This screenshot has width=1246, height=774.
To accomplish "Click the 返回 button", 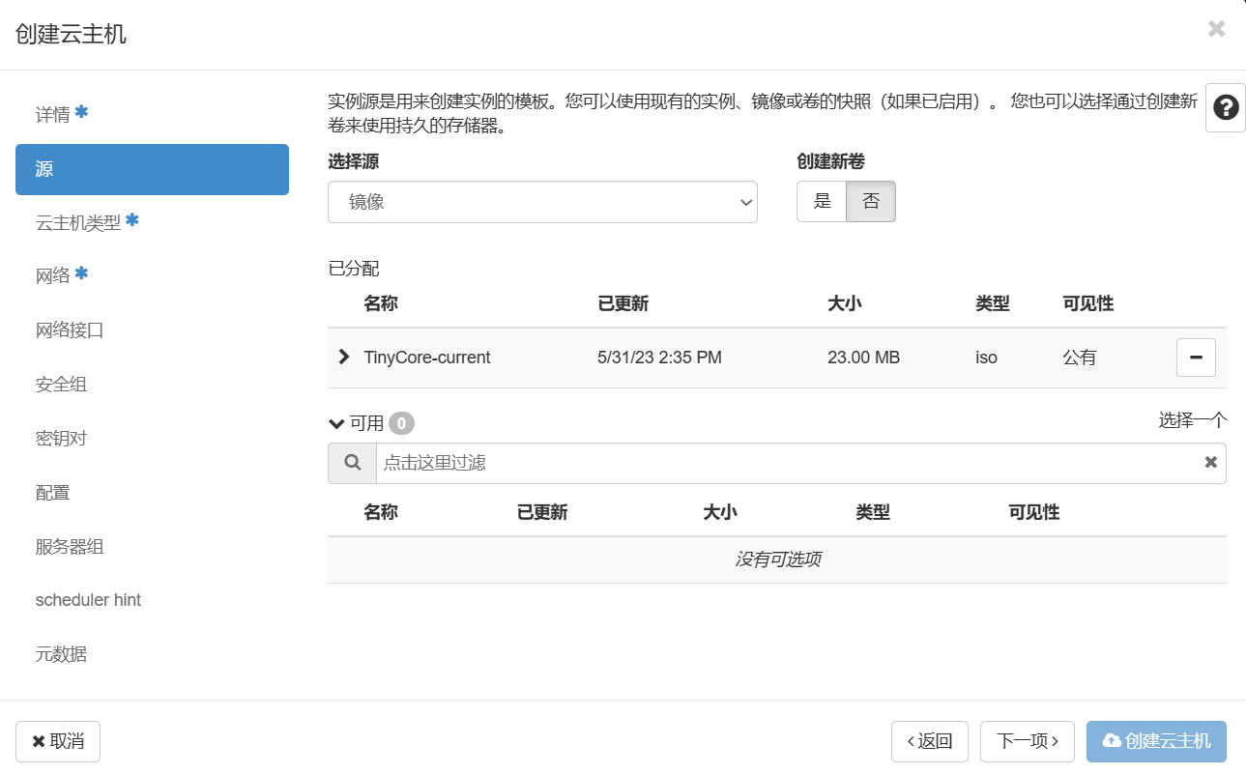I will (930, 741).
